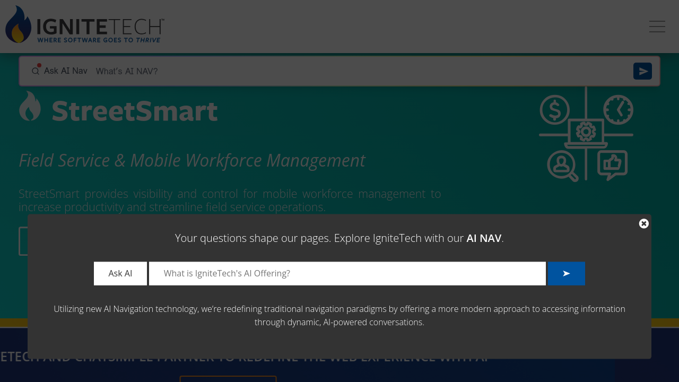Submit question with the blue arrow button
Viewport: 679px width, 382px height.
tap(566, 274)
